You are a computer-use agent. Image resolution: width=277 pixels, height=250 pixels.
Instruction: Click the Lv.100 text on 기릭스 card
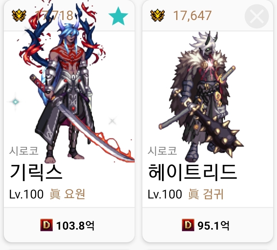26,194
